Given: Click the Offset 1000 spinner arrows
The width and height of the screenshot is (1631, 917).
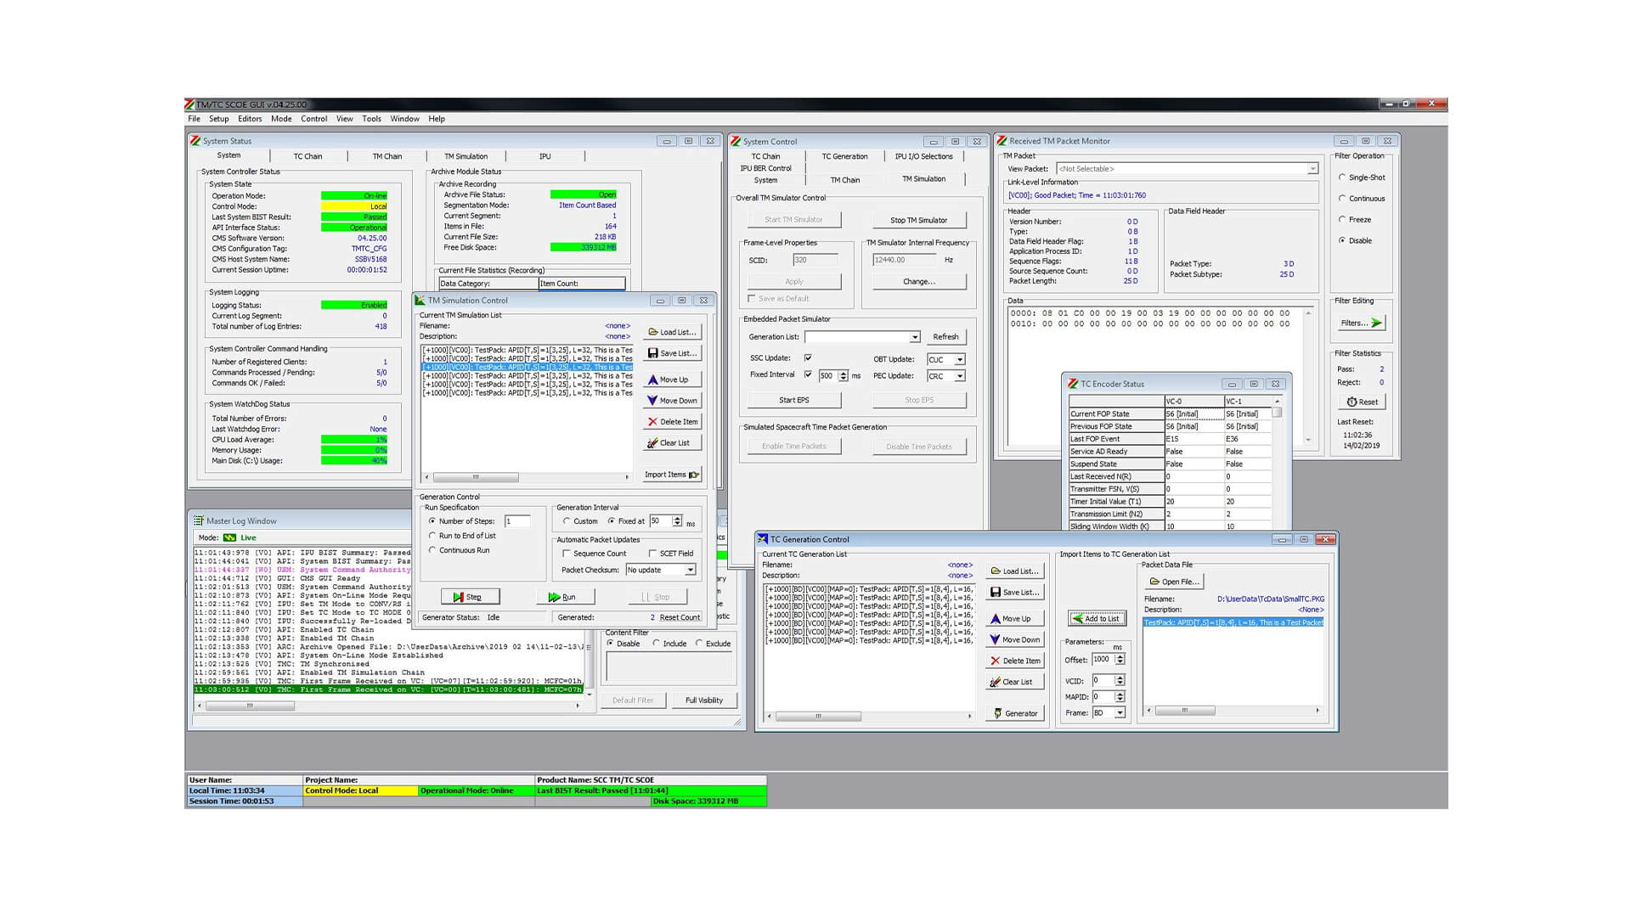Looking at the screenshot, I should (x=1120, y=660).
